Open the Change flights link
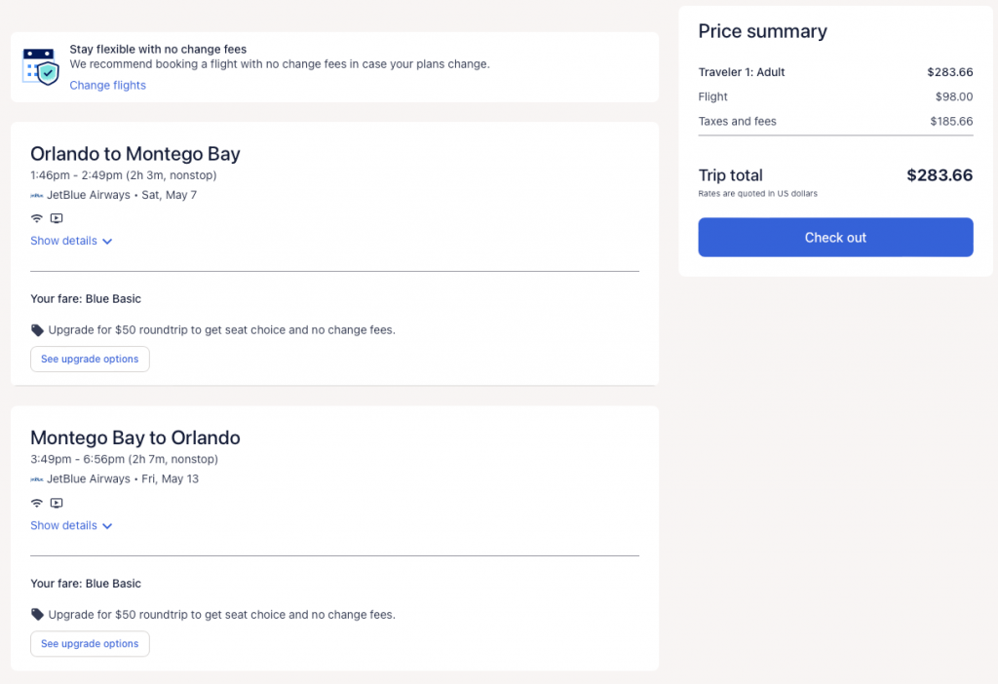 [107, 85]
